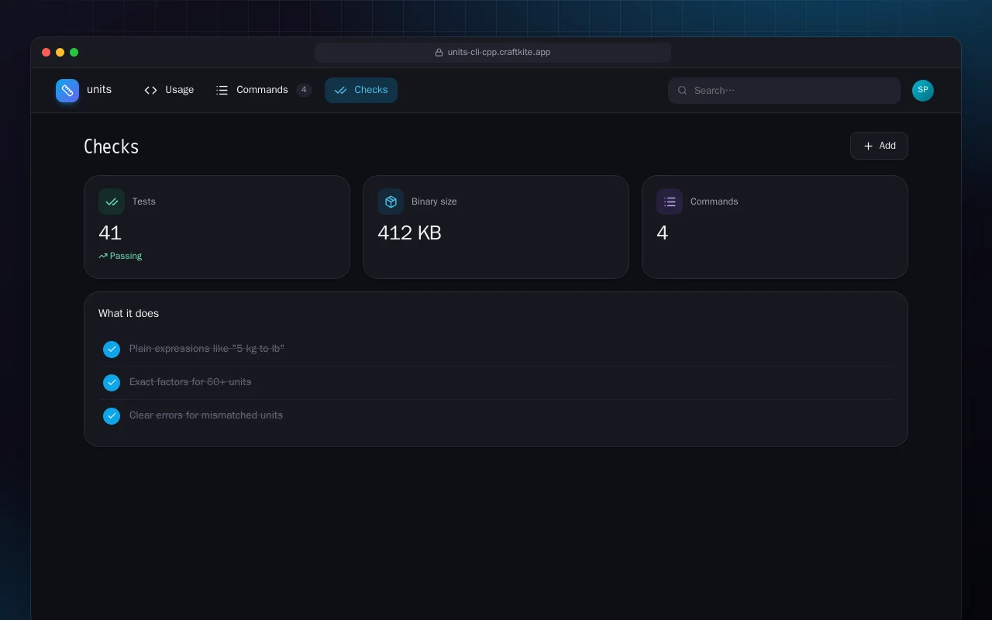Uncheck "Clear errors for mismatched units"
The image size is (992, 620).
click(112, 416)
